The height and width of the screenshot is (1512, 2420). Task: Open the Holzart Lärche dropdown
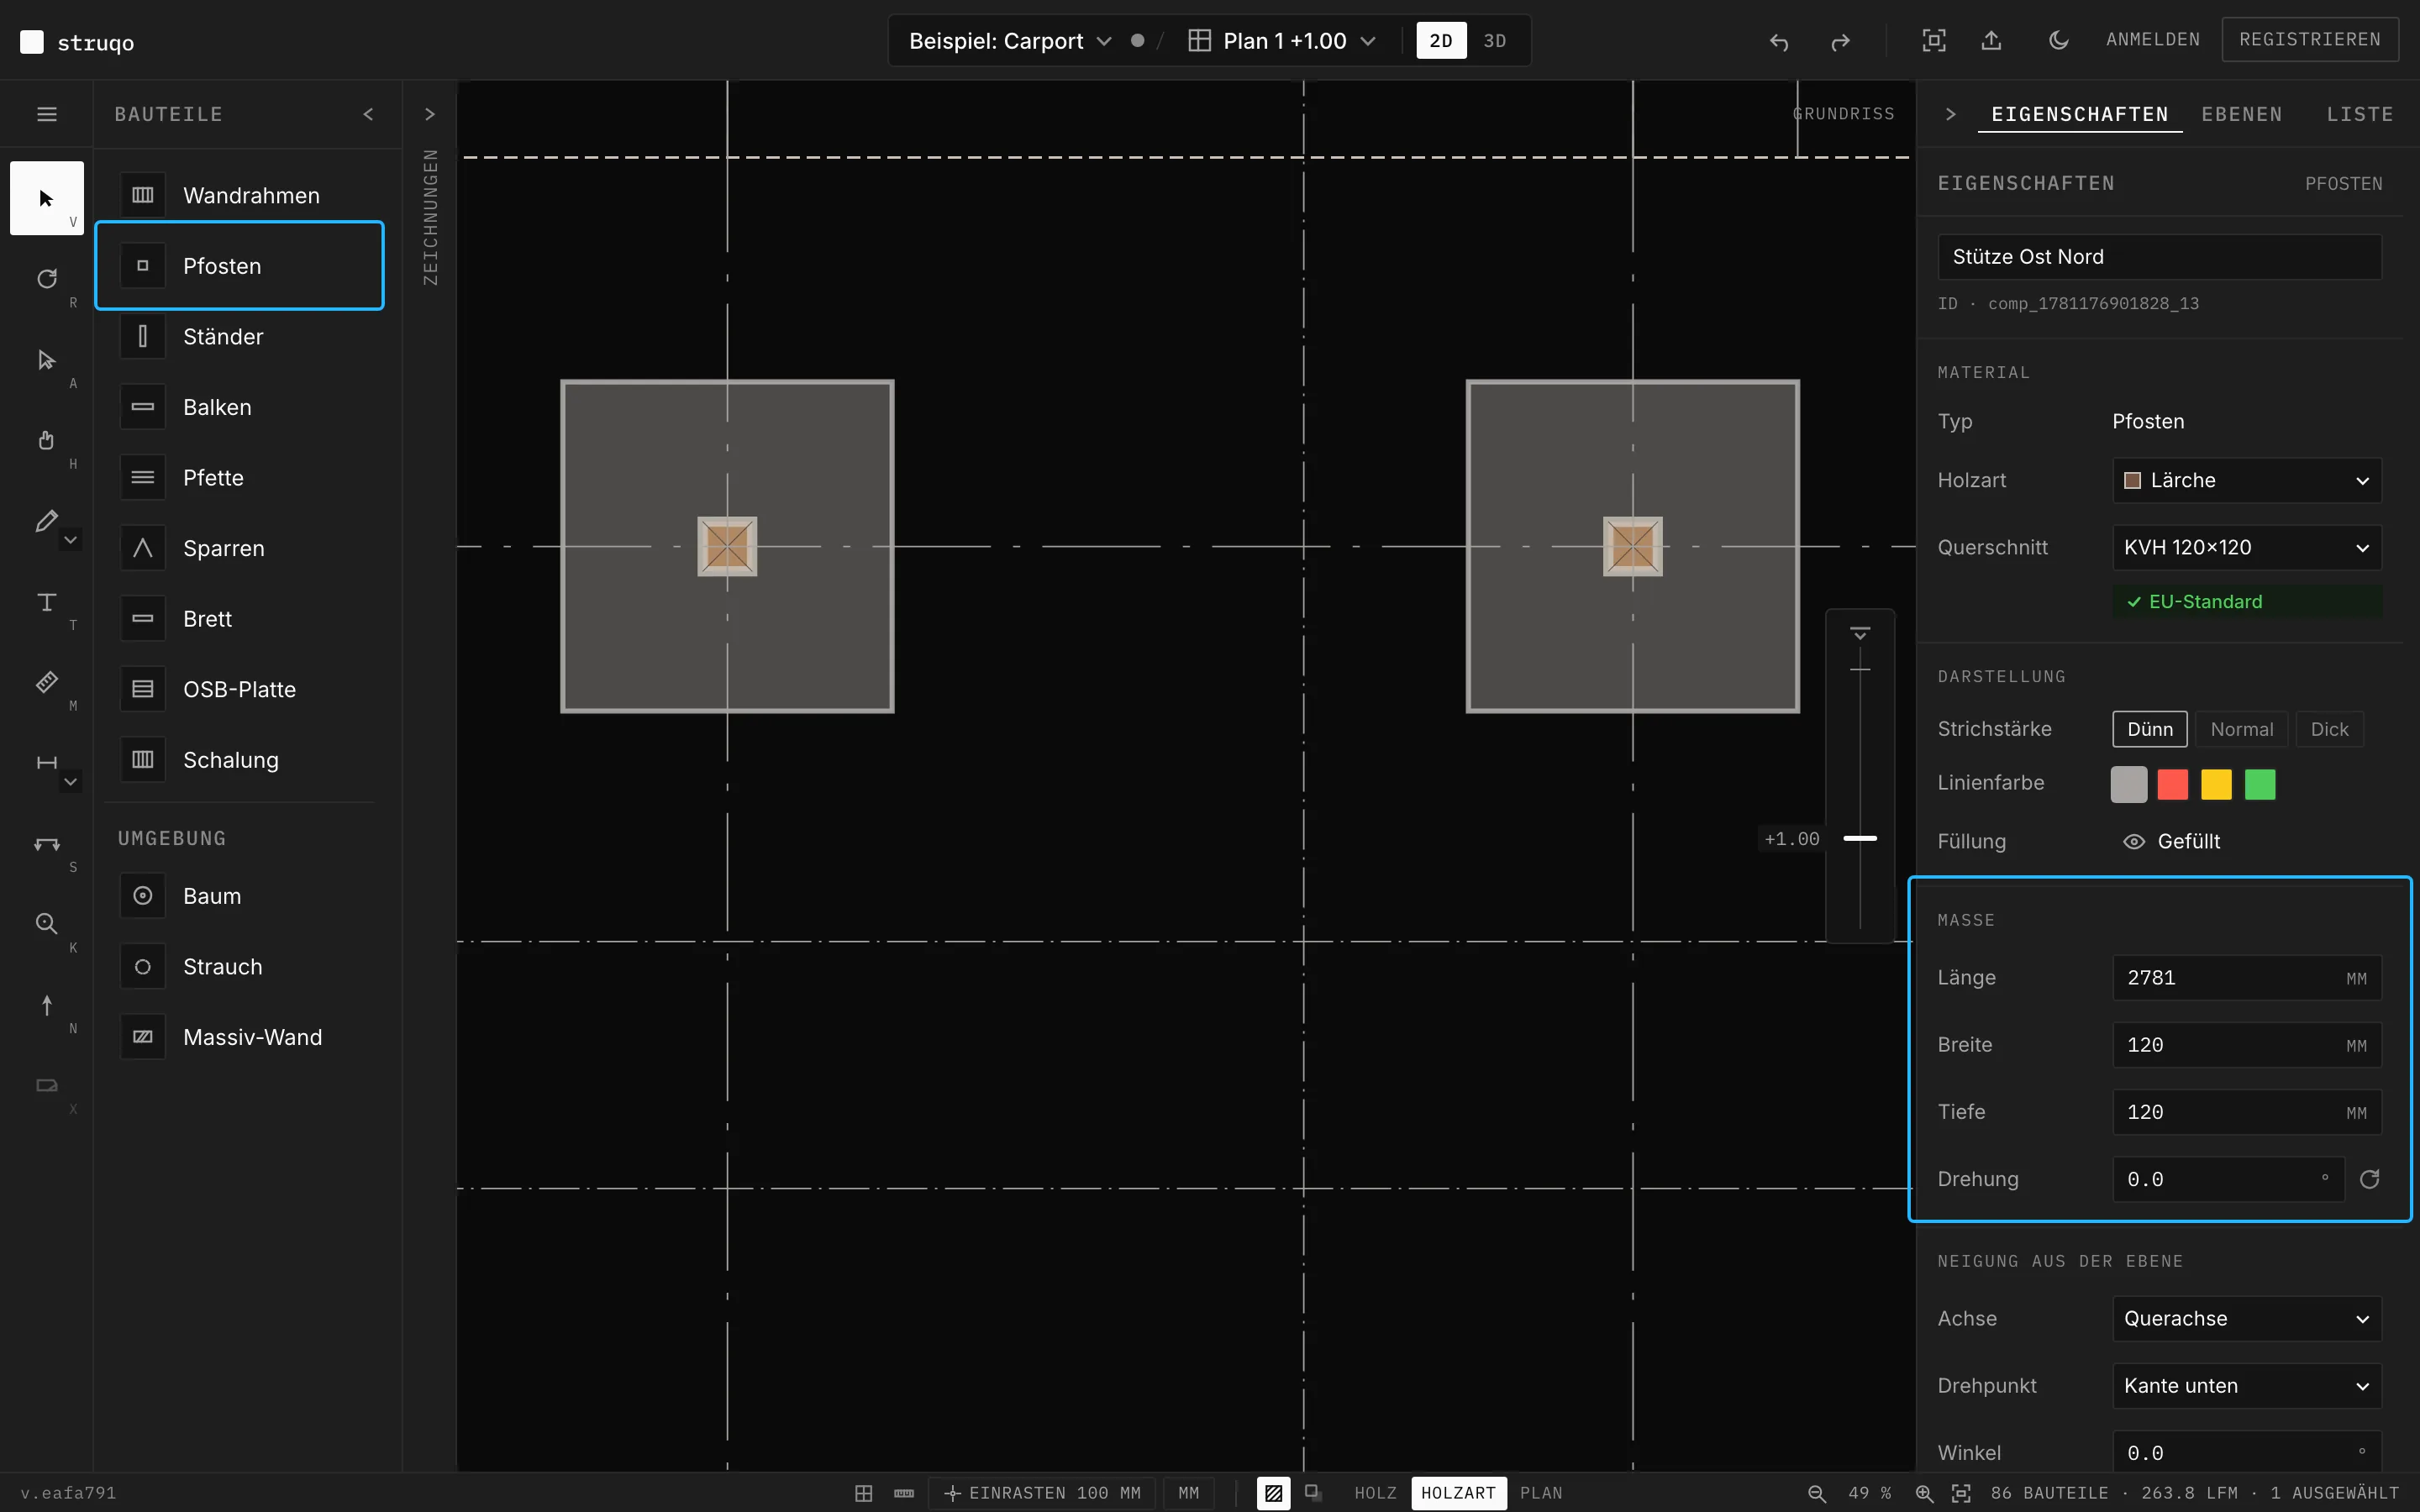2246,480
